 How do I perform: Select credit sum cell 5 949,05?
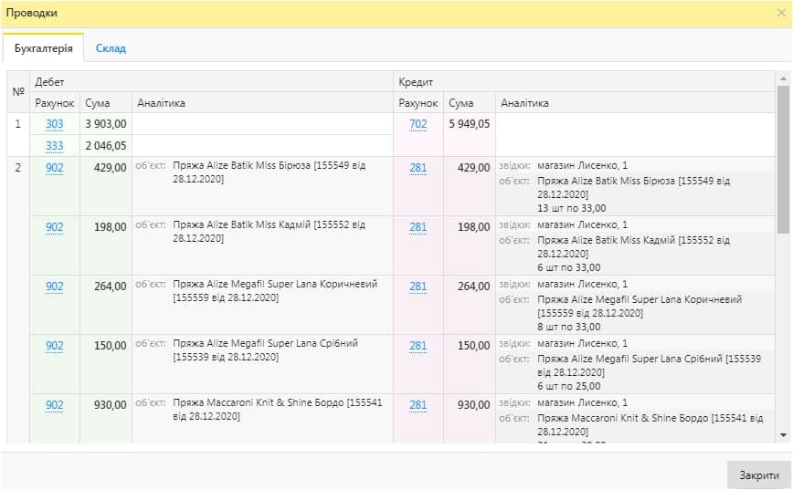pos(470,135)
